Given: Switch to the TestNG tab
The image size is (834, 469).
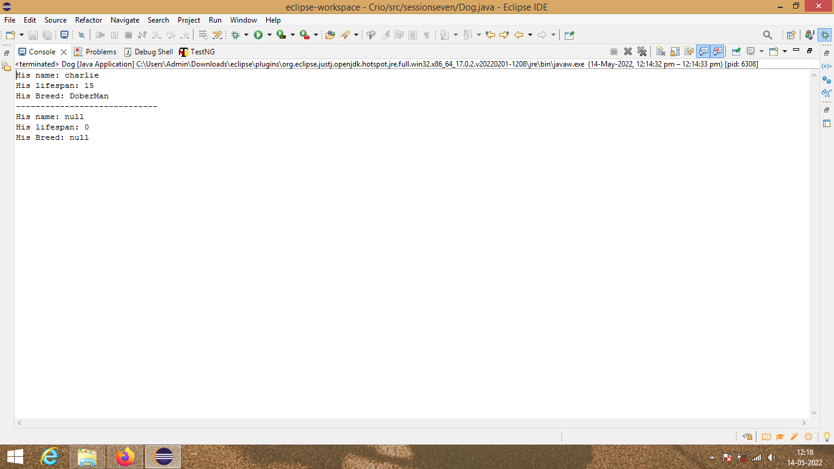Looking at the screenshot, I should (197, 52).
